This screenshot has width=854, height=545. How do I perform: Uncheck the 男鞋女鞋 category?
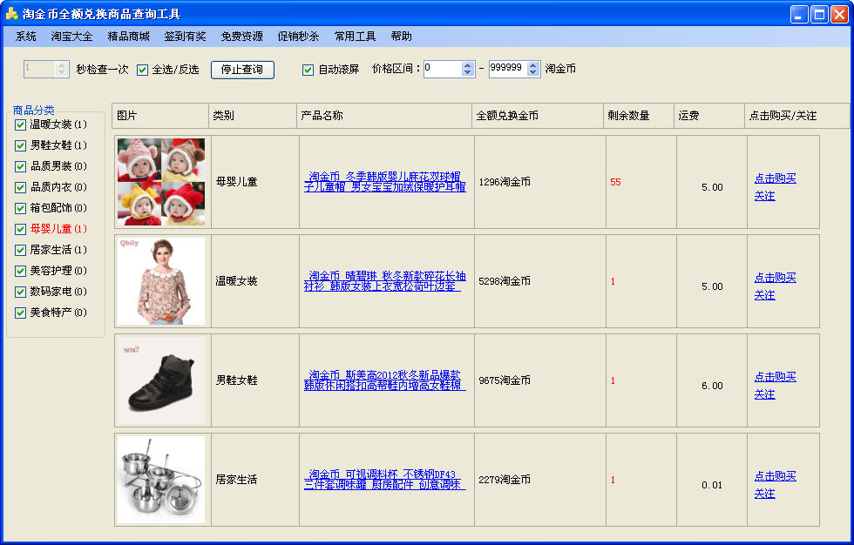coord(20,145)
